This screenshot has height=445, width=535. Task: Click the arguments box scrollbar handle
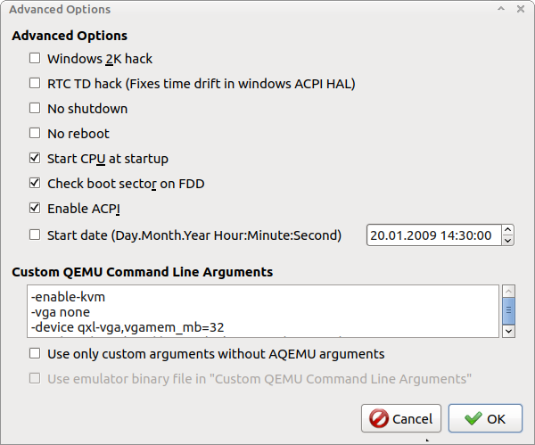pos(509,310)
